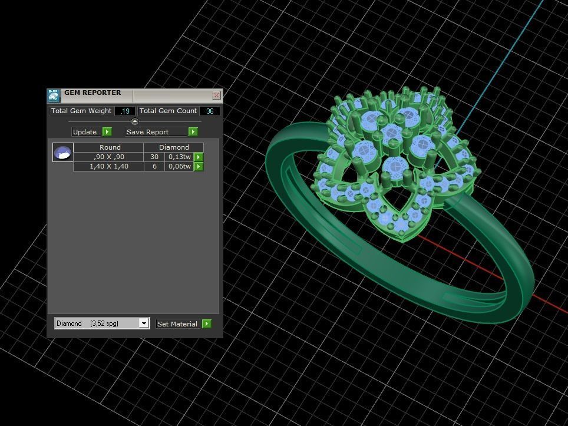Click the '30' gem count cell
Viewport: 568px width, 426px height.
[154, 157]
